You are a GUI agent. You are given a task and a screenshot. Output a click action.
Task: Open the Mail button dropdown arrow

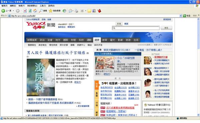coord(73,11)
